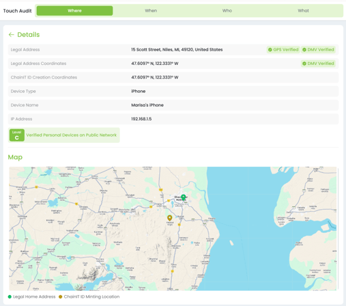
Task: Click the ChainIT ID Creation Coordinates value
Action: [155, 77]
